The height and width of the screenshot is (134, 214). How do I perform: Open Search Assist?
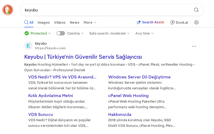[150, 22]
